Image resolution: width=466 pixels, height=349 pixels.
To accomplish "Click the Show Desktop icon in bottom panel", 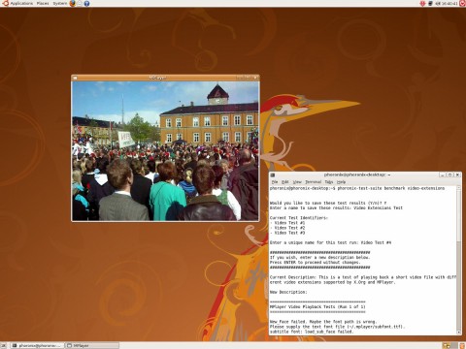I will 4,345.
